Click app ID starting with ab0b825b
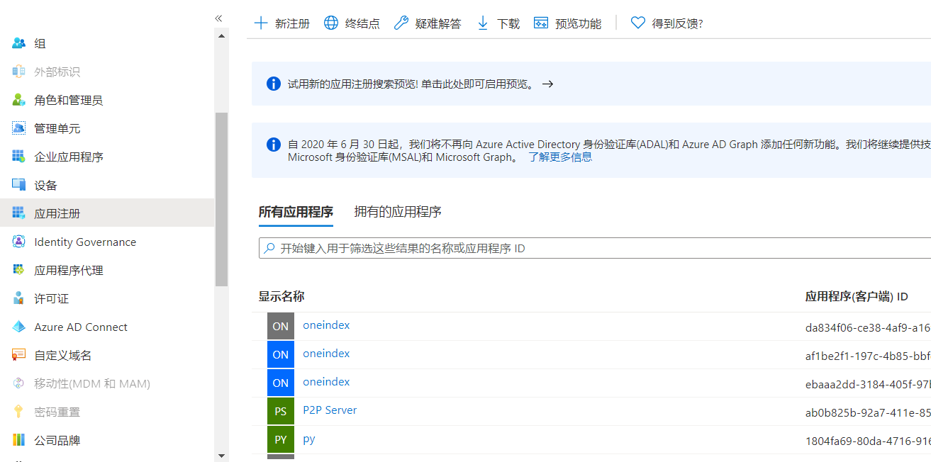 (868, 412)
